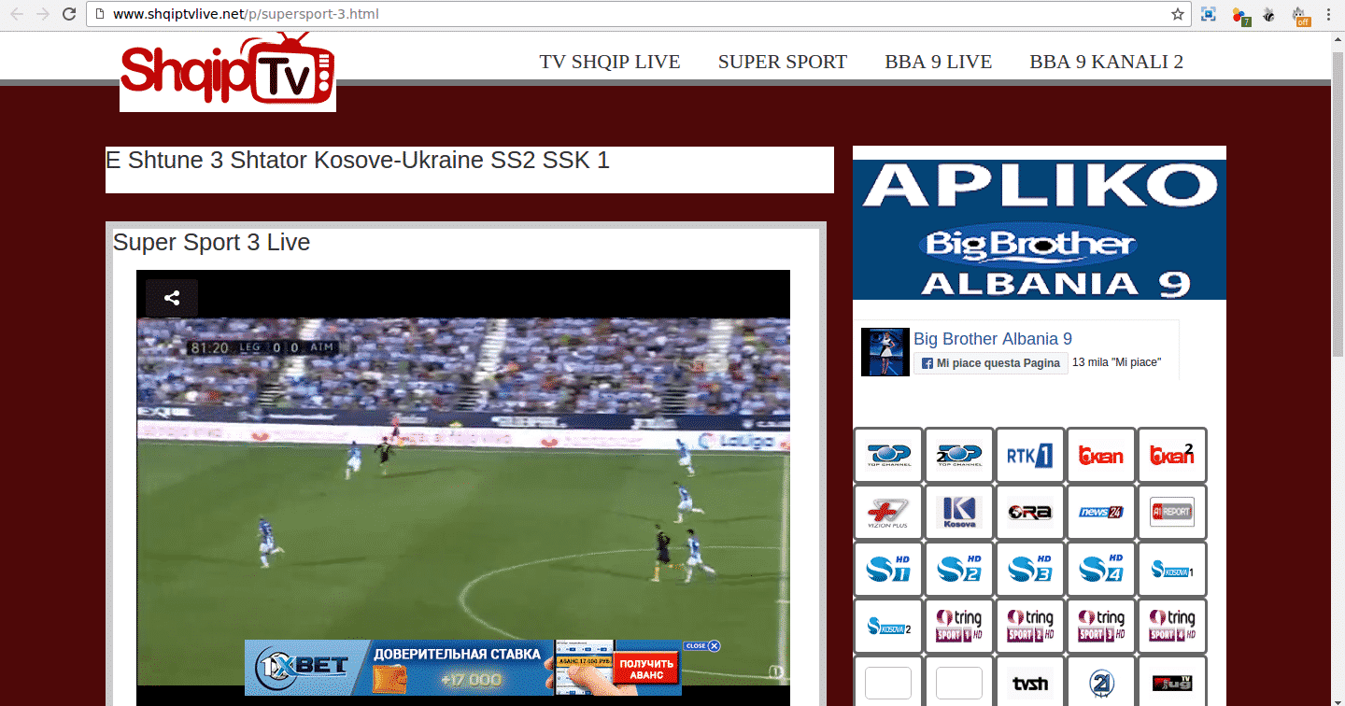
Task: Click the '13 mila Mi piace' count text
Action: [1117, 362]
